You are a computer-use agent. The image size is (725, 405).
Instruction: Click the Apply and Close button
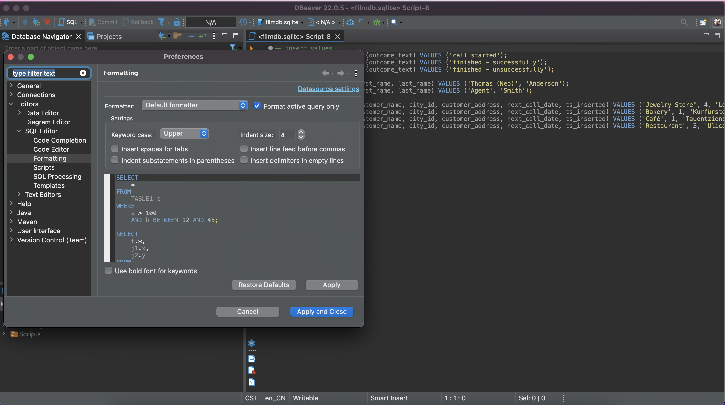point(321,311)
